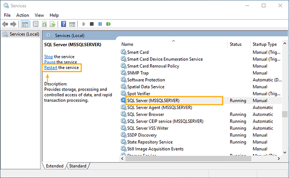Screen dimensions: 289x178
Task: Click the vertical scrollbar down arrow
Action: tap(285, 153)
